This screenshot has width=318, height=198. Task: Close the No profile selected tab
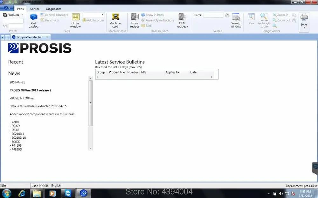(x=47, y=37)
